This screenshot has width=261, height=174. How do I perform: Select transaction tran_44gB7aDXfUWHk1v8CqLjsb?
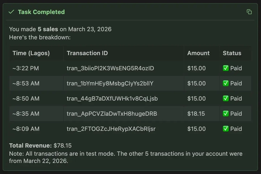pyautogui.click(x=112, y=99)
